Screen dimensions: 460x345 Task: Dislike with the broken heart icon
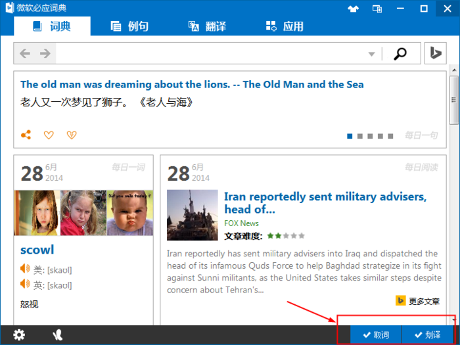(72, 135)
